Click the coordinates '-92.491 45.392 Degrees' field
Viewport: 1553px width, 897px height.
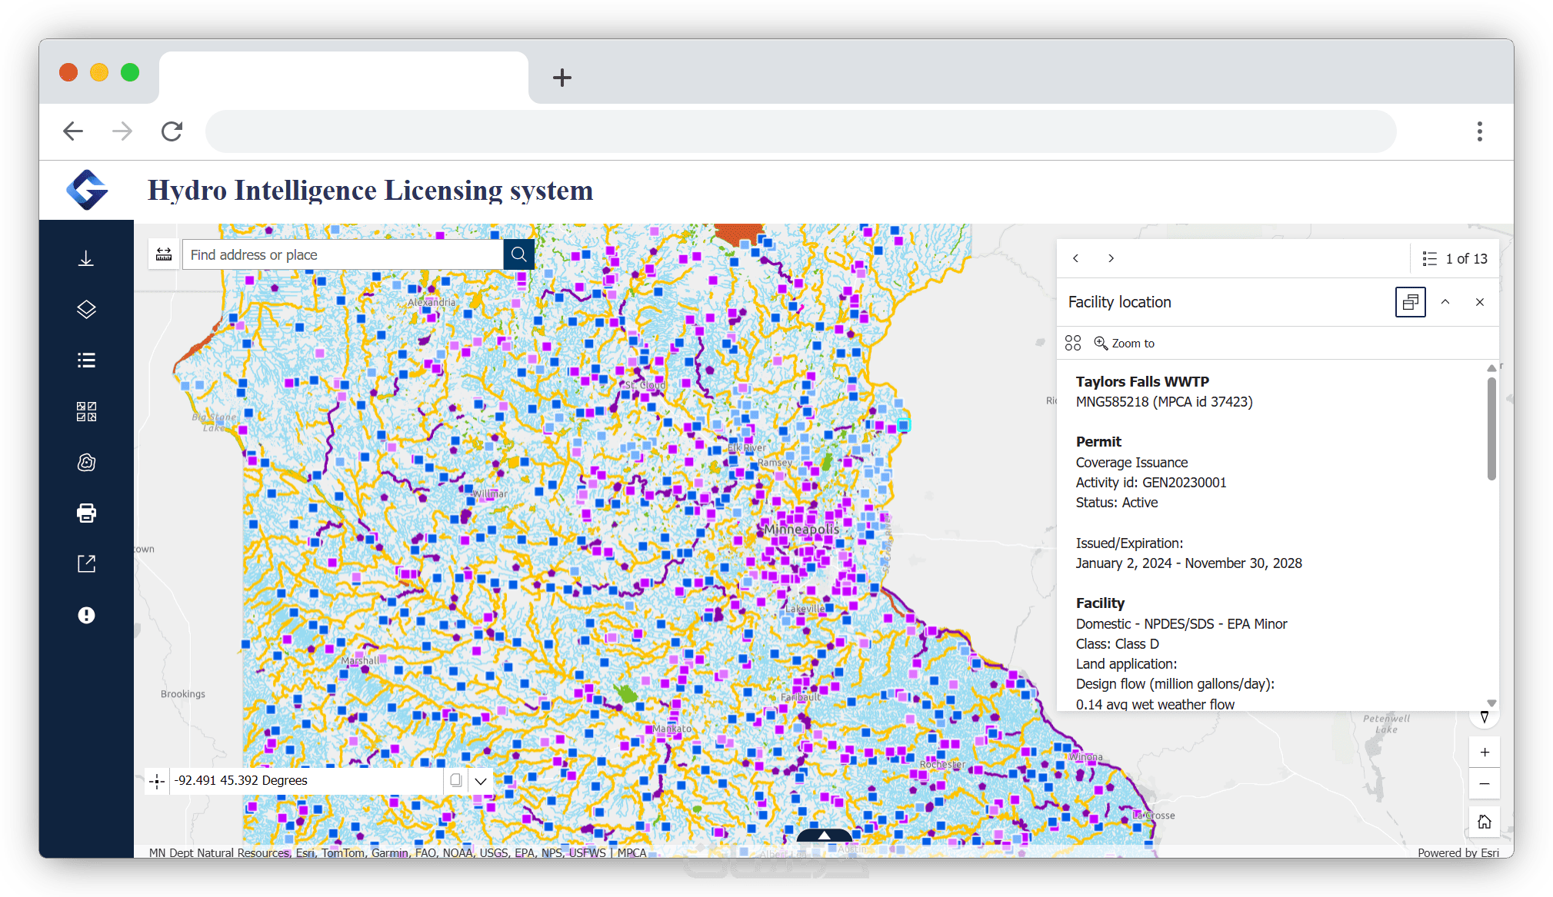(306, 780)
